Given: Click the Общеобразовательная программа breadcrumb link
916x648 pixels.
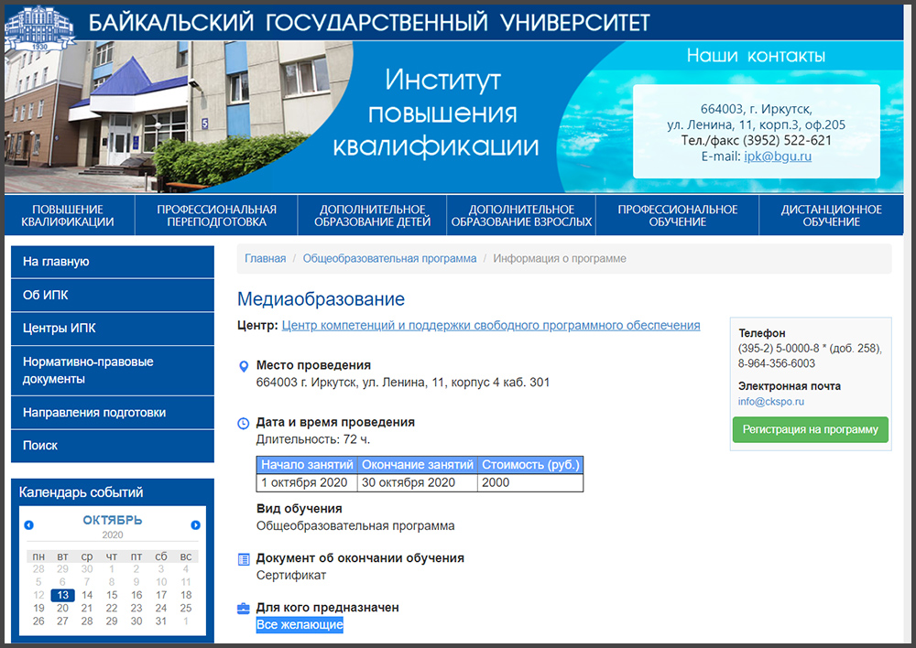Looking at the screenshot, I should (389, 259).
